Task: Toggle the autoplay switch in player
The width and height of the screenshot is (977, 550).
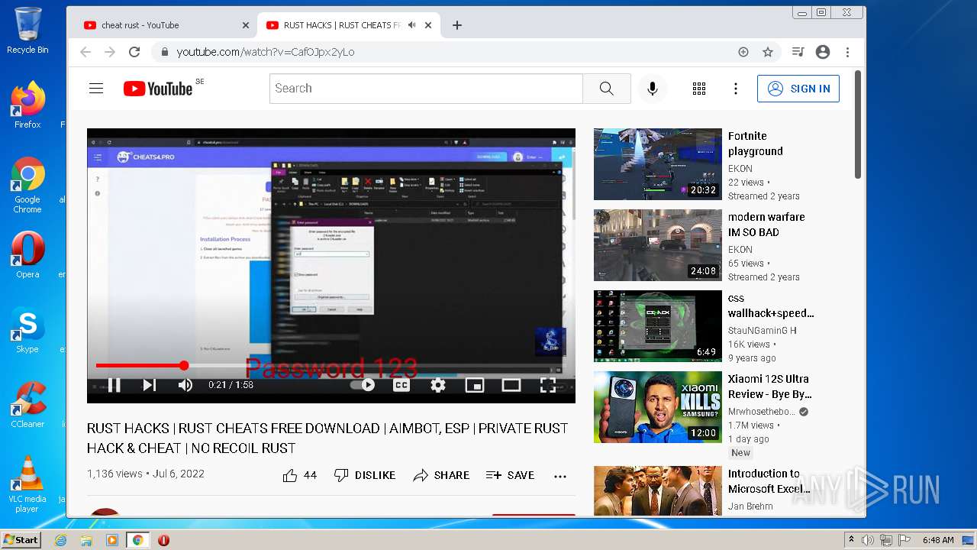Action: tap(363, 385)
